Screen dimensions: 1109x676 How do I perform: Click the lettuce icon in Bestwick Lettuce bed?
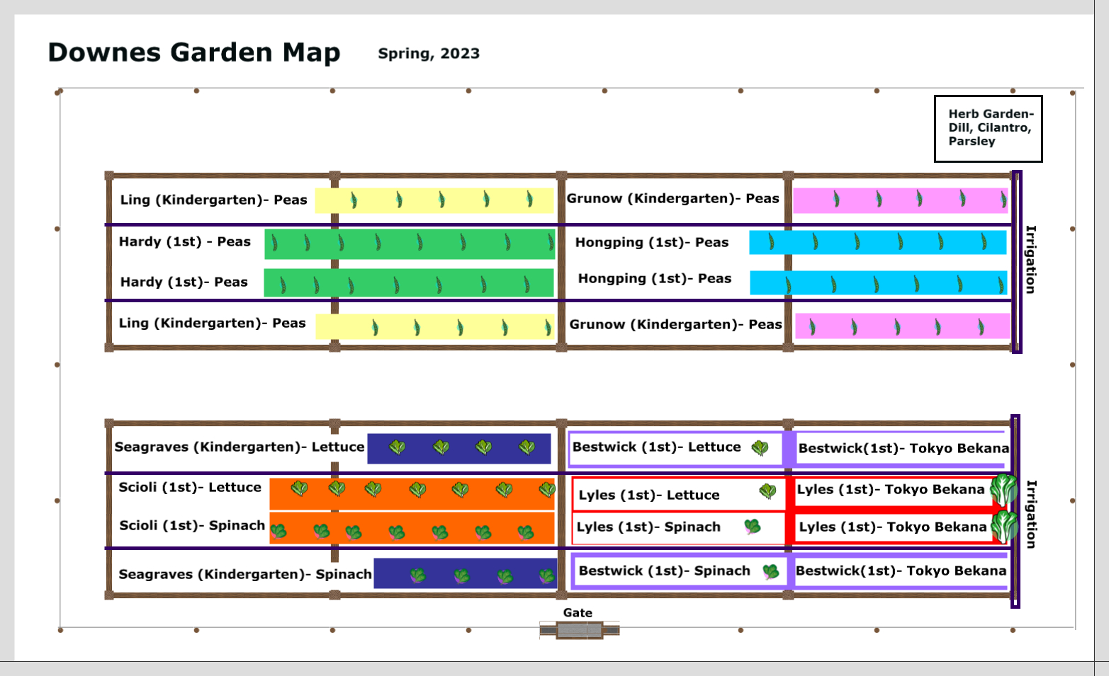click(760, 447)
